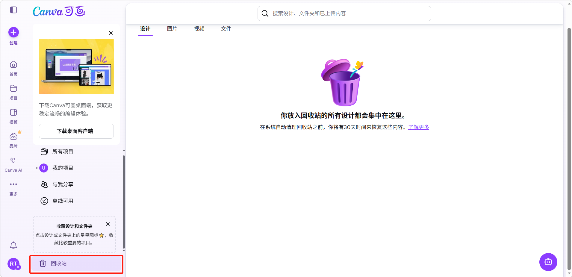Image resolution: width=572 pixels, height=277 pixels.
Task: Click the 下载桌面客户端 button
Action: coord(76,131)
